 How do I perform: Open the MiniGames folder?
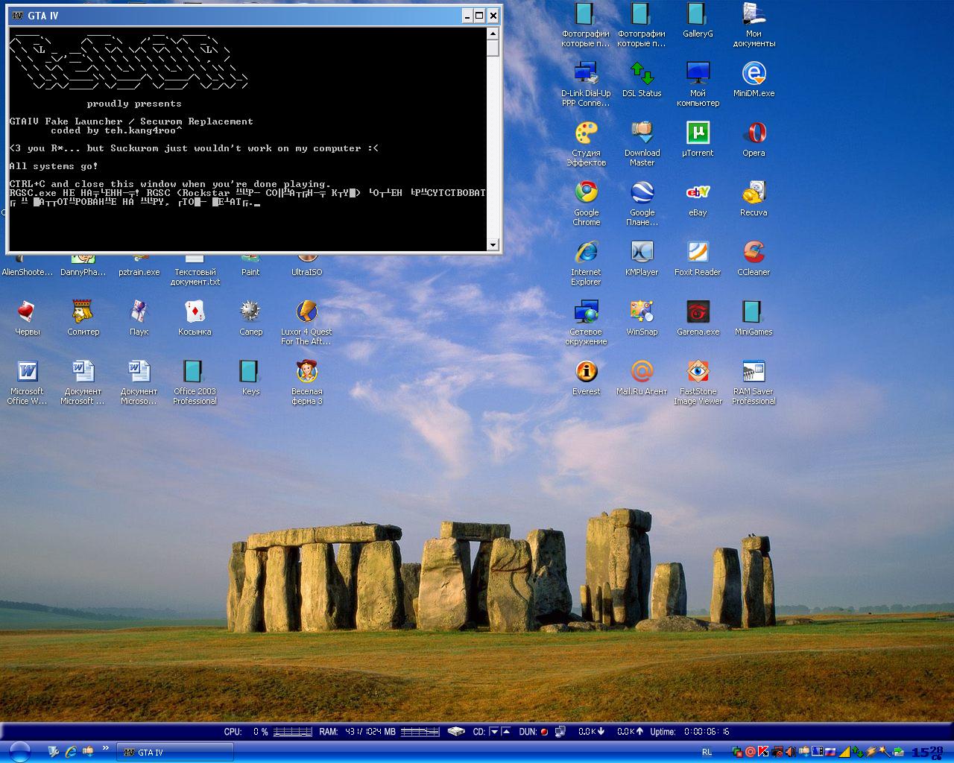point(754,318)
